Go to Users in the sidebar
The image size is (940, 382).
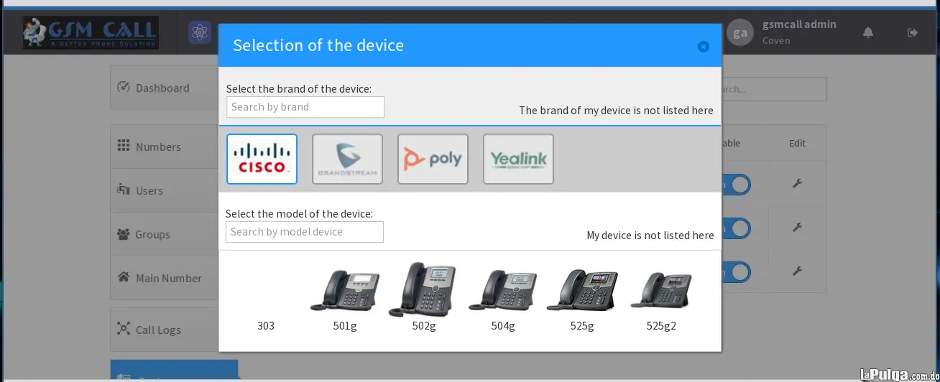coord(165,190)
